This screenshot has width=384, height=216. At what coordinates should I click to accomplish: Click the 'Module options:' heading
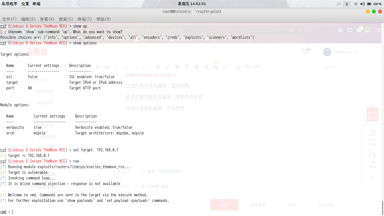pyautogui.click(x=15, y=105)
